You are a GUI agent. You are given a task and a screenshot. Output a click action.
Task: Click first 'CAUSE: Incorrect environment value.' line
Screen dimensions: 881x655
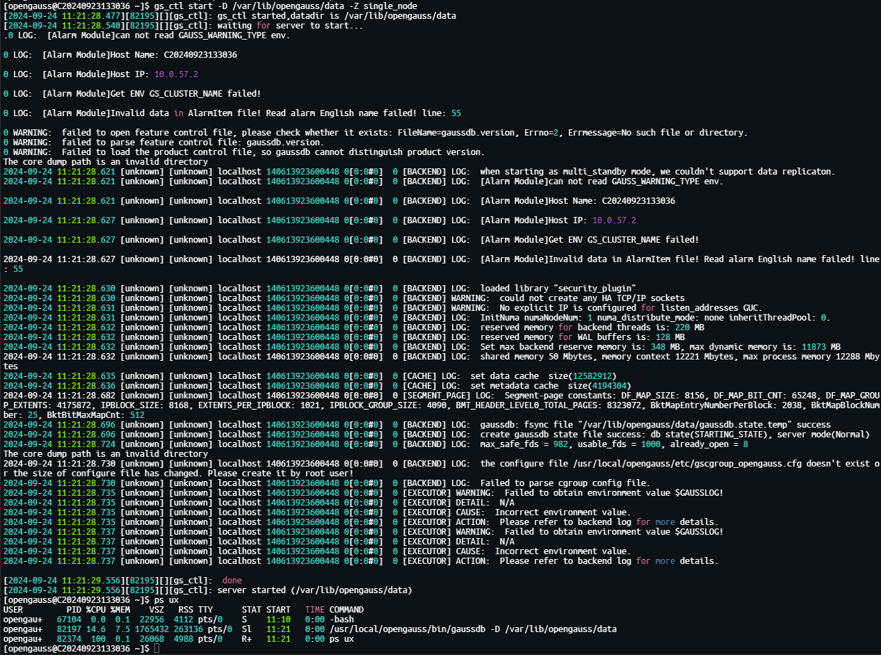(543, 512)
